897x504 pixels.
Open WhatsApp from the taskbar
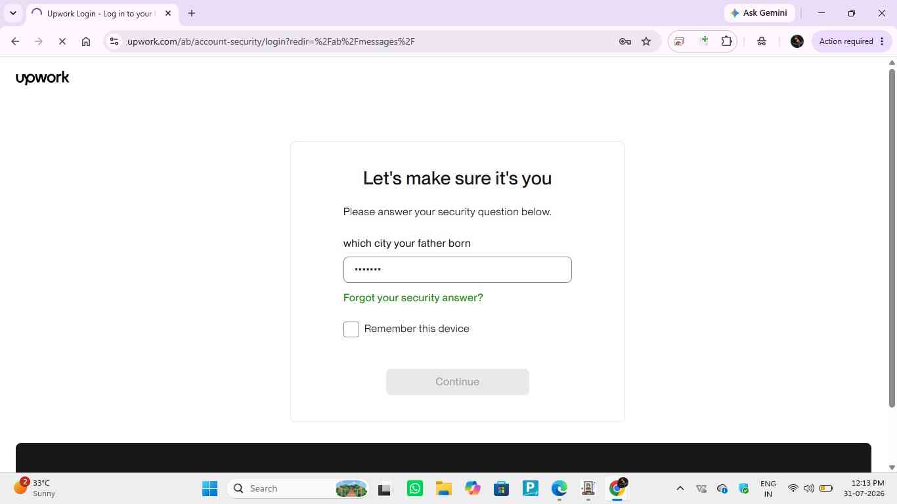(x=415, y=488)
